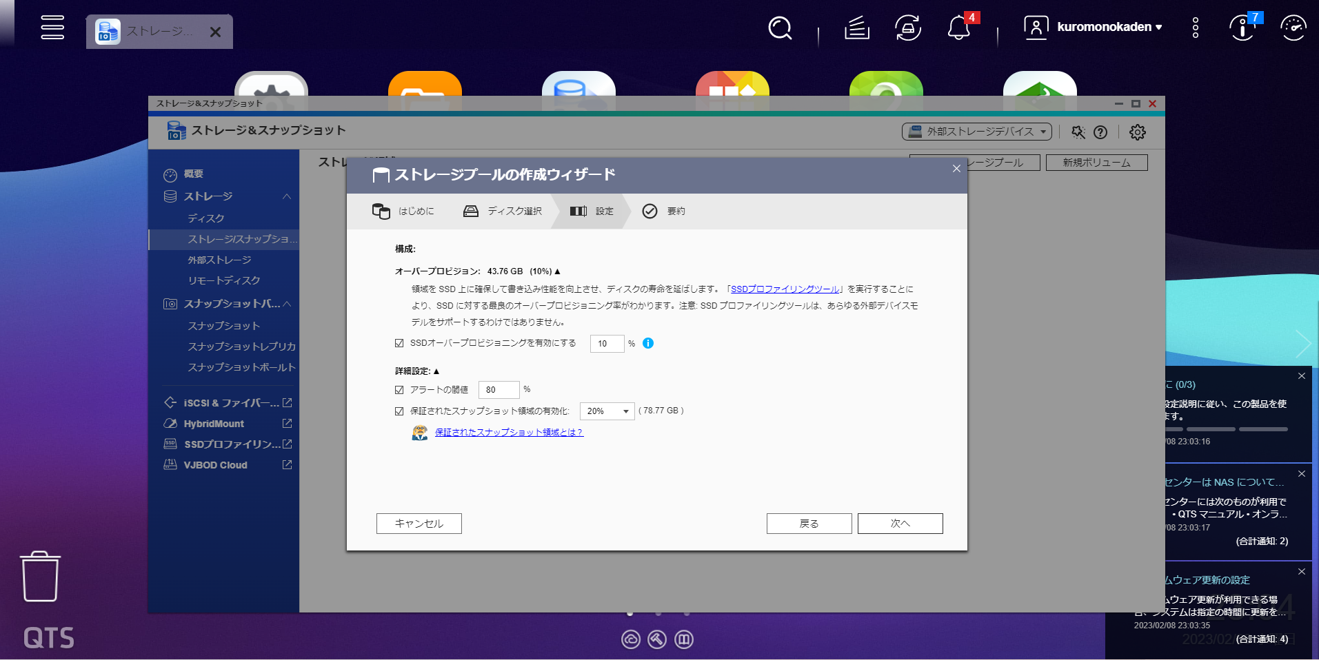This screenshot has height=660, width=1319.
Task: Click the はじめに wizard step
Action: [403, 211]
